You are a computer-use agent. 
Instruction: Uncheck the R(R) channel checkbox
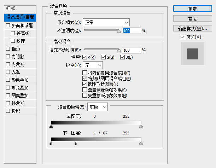[84, 57]
